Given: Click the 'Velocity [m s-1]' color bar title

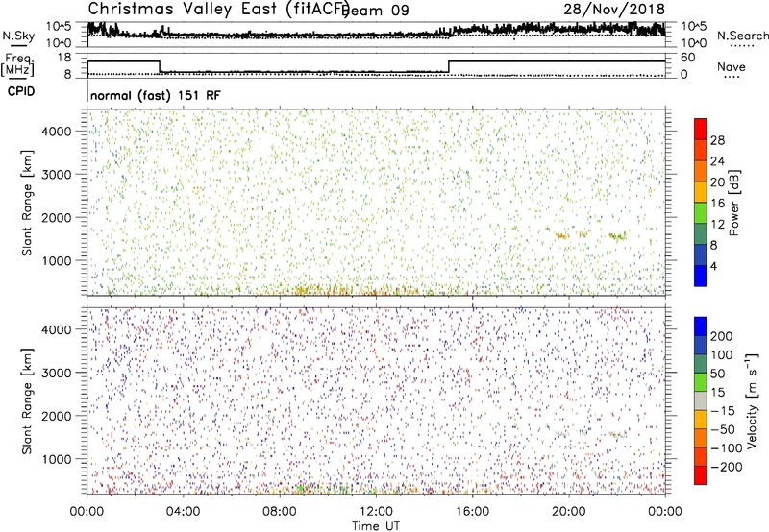Looking at the screenshot, I should tap(752, 400).
